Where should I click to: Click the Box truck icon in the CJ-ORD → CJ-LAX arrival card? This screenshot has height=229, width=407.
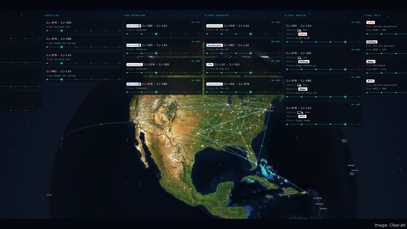300,30
